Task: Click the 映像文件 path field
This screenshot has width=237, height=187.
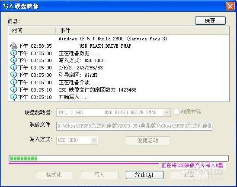Action: coord(134,126)
